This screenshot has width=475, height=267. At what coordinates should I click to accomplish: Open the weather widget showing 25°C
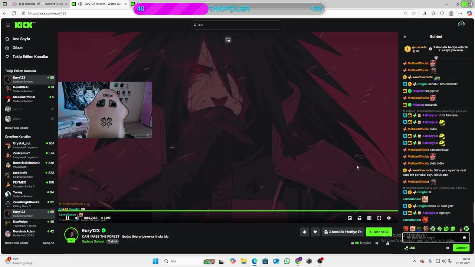(x=19, y=261)
